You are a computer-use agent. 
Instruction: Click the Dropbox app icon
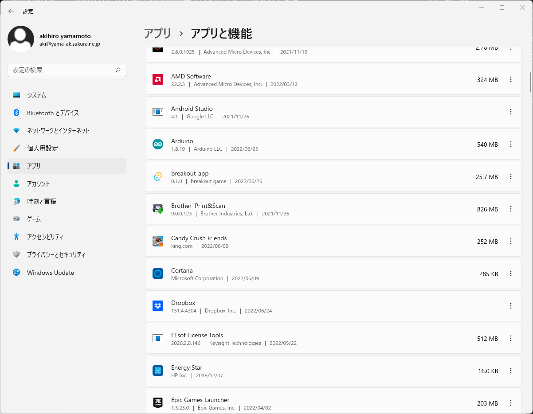pyautogui.click(x=157, y=306)
